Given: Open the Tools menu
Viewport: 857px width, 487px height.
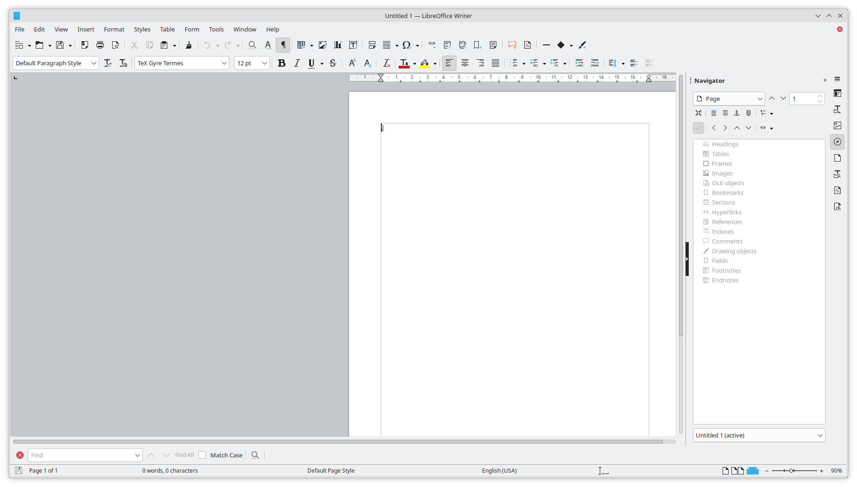Looking at the screenshot, I should (x=216, y=29).
